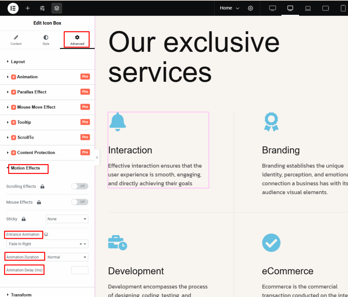The image size is (348, 297).
Task: Click the plus icon to add element
Action: coord(28,8)
